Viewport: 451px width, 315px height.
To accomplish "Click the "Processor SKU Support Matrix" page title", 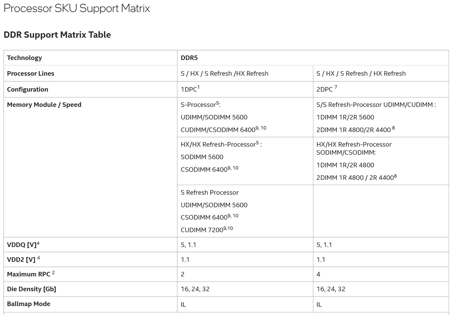I will [x=77, y=8].
